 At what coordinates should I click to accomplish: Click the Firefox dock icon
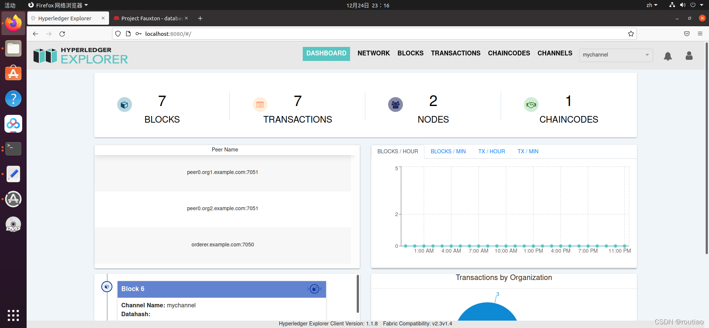coord(13,23)
